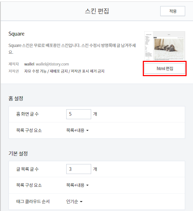Viewport: 193px width, 211px height.
Task: Focus the 글 목록 글 수 input field
Action: [x=79, y=169]
